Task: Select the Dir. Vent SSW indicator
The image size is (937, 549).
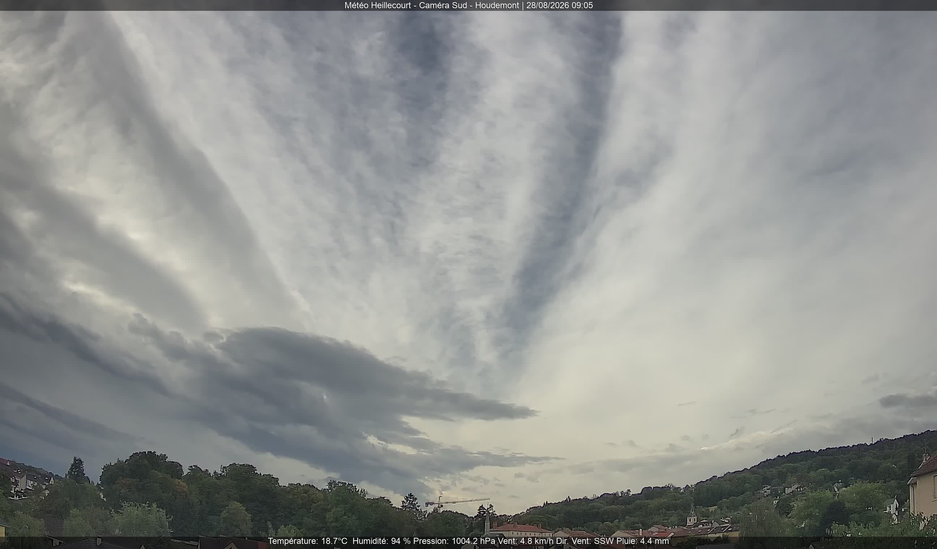Action: (x=585, y=541)
